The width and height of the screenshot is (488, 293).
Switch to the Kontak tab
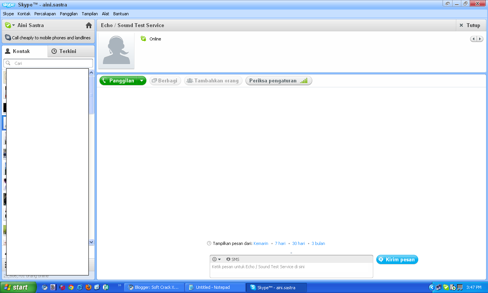tap(25, 51)
